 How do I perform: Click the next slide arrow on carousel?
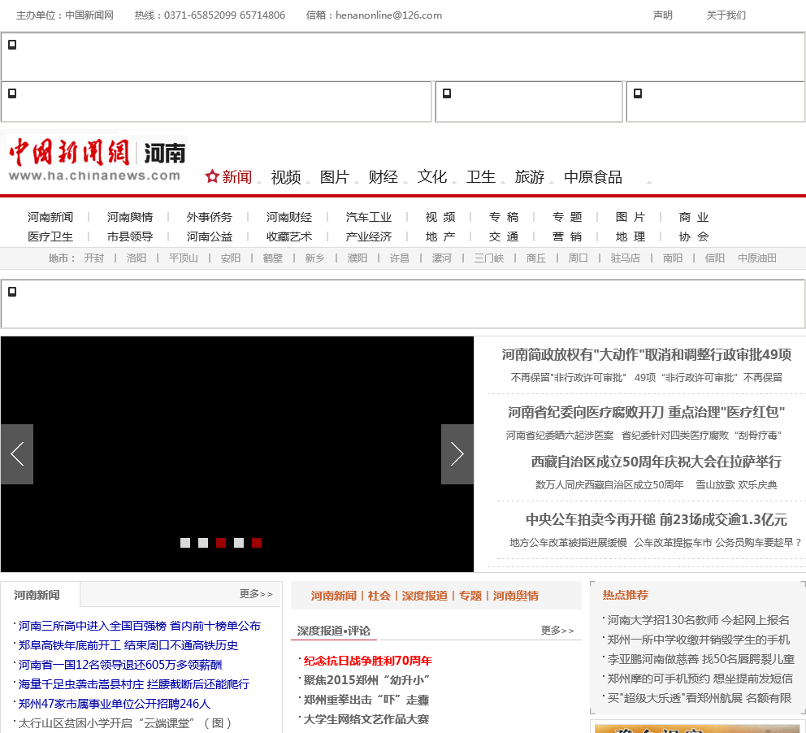pos(457,454)
